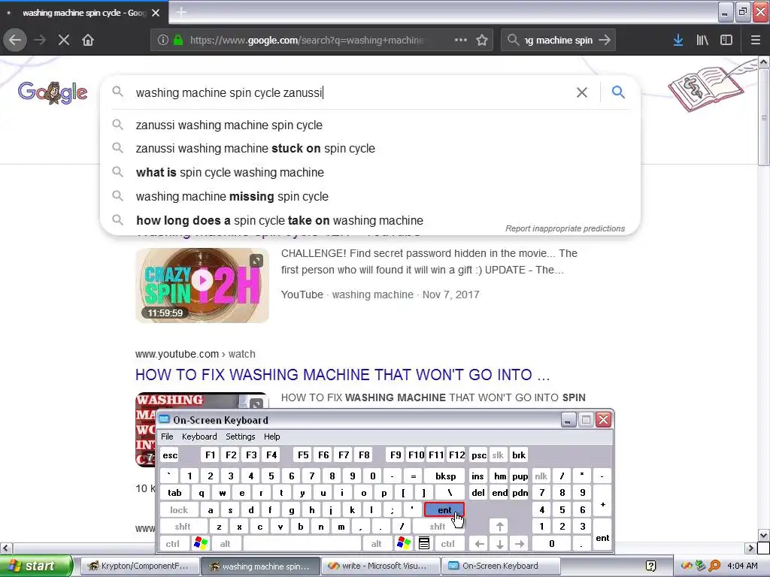The width and height of the screenshot is (770, 577).
Task: Open Help menu in On-Screen Keyboard
Action: [271, 437]
